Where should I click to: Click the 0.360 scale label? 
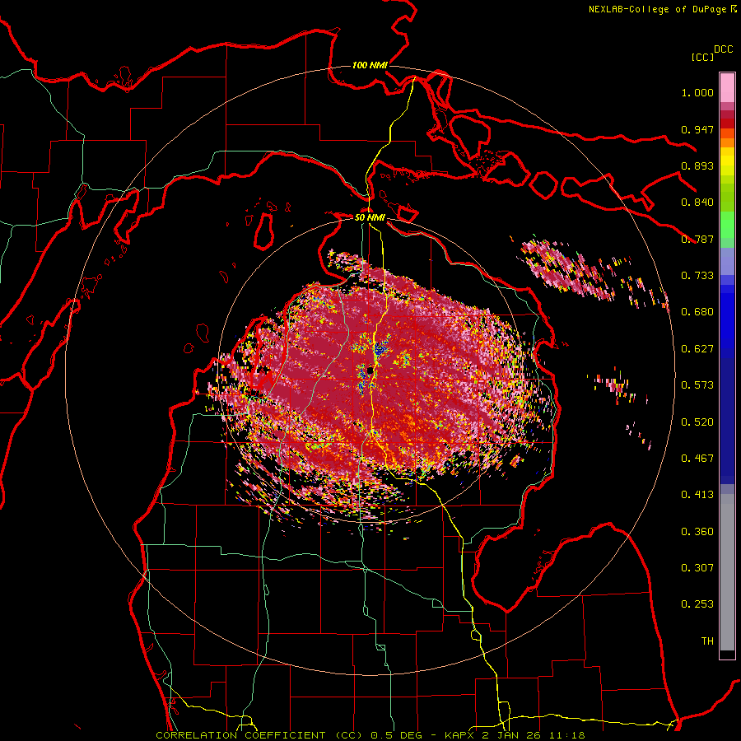697,532
